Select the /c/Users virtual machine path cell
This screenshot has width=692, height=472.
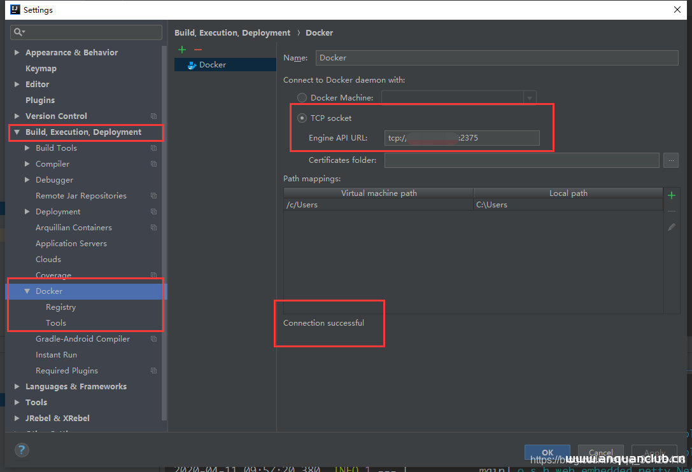point(378,205)
